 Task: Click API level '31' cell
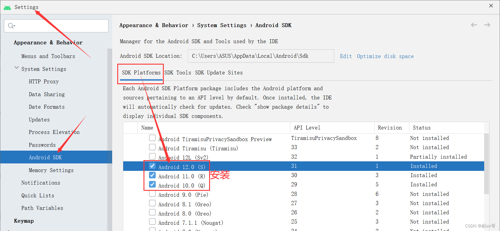(x=294, y=166)
